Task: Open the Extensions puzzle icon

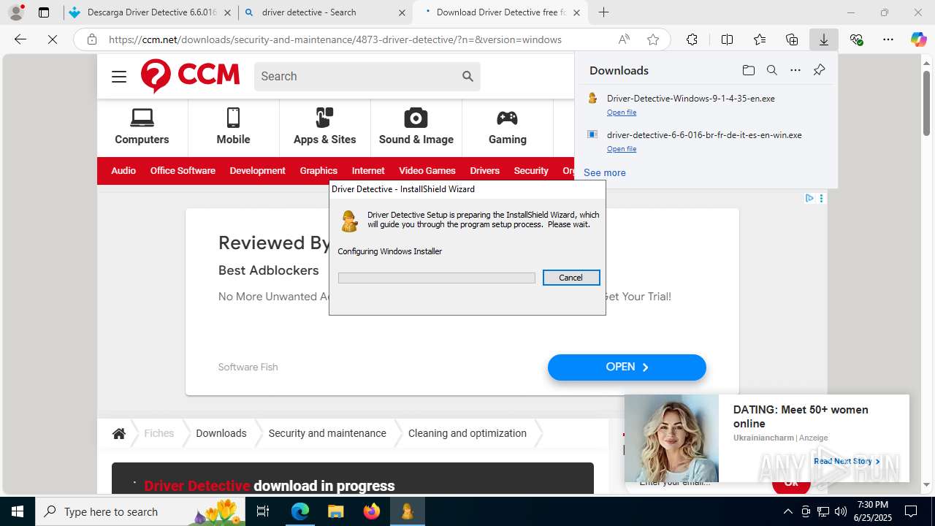Action: point(692,39)
